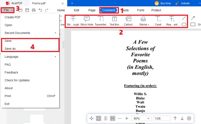The width and height of the screenshot is (201, 124).
Task: Expand the Recent Documents submenu
Action: pos(30,33)
